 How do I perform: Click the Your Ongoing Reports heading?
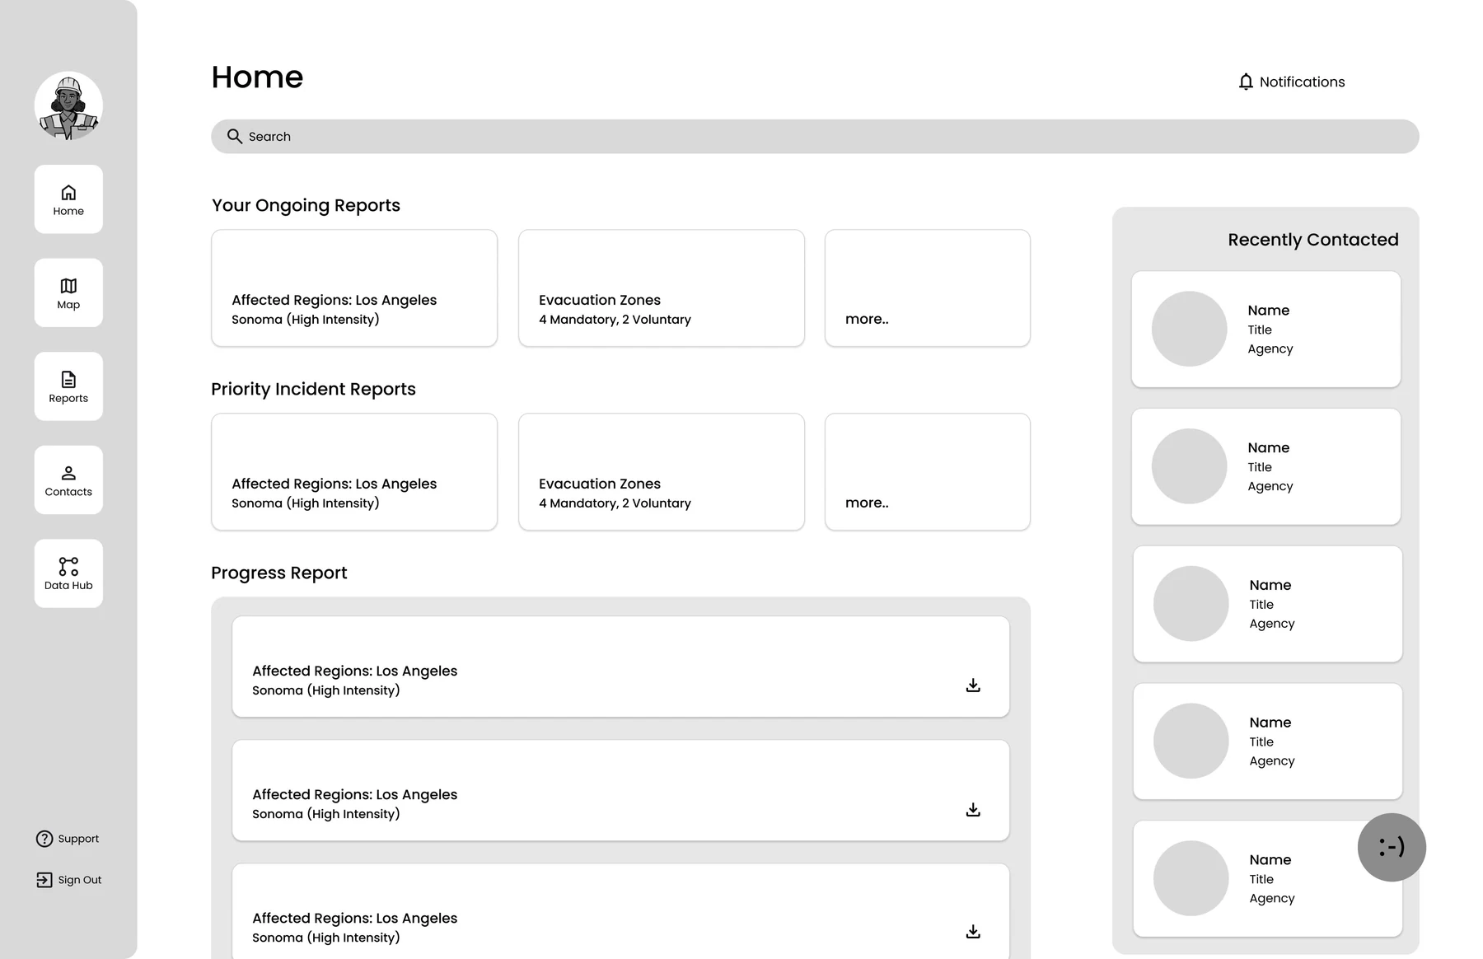click(x=306, y=205)
